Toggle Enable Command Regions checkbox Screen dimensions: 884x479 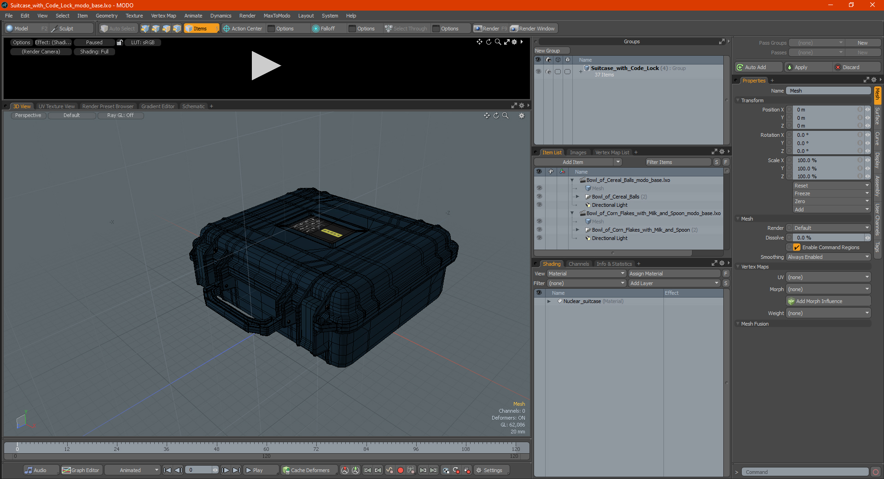point(797,247)
